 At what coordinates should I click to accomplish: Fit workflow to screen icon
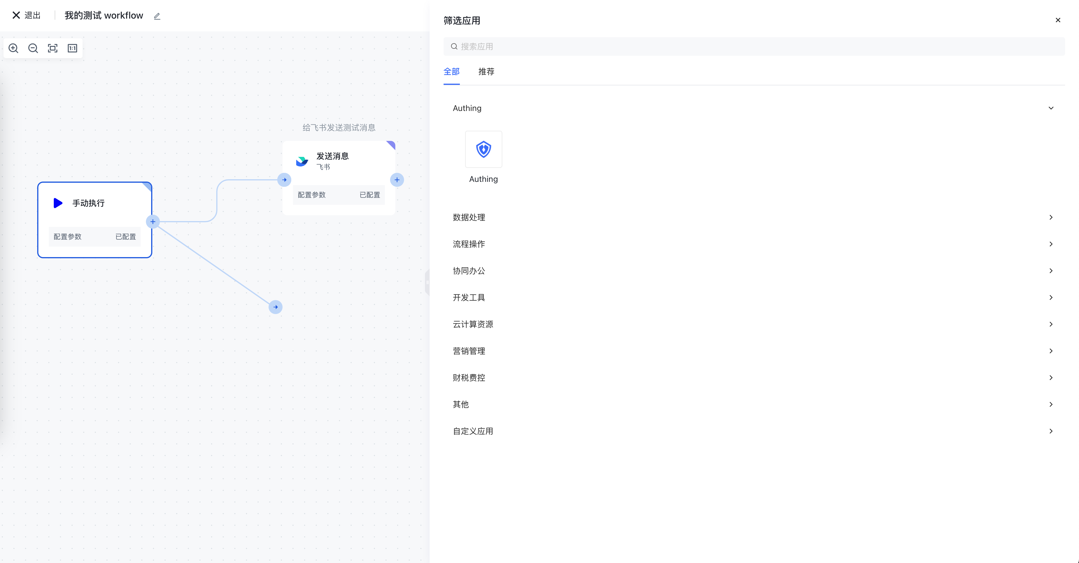click(53, 48)
